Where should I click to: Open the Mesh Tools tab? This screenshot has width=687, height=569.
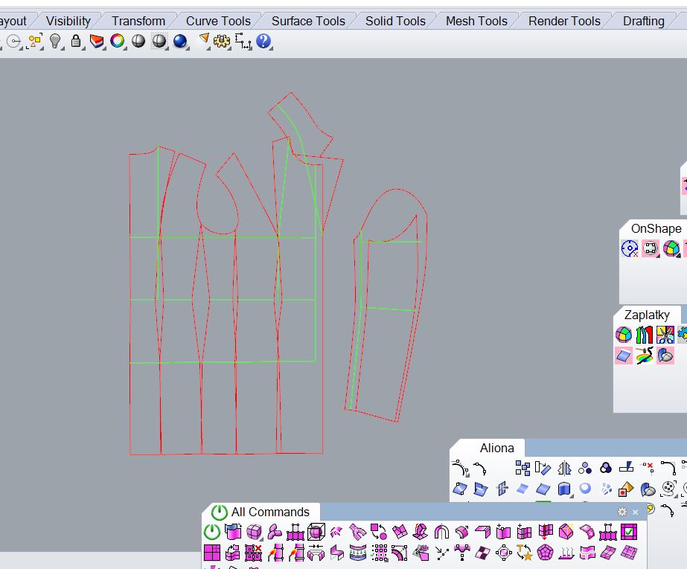click(476, 21)
